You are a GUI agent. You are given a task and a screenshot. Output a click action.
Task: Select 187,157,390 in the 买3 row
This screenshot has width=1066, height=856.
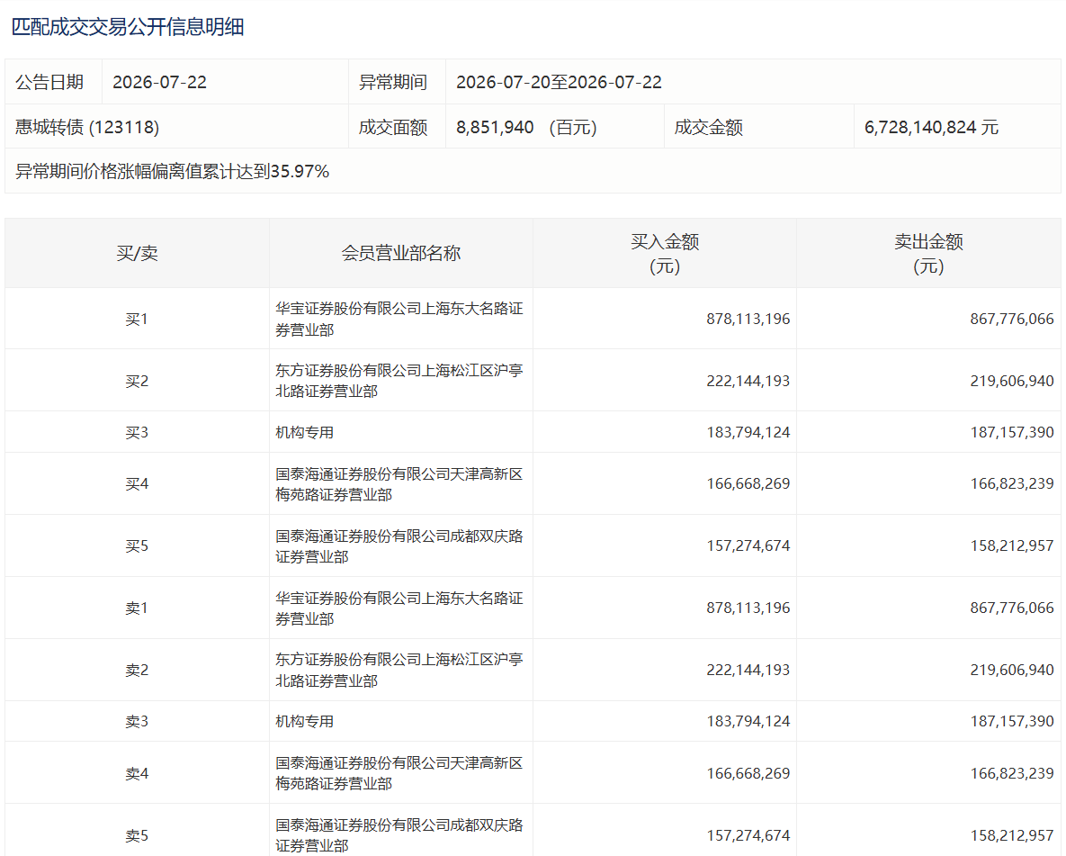(x=1012, y=433)
